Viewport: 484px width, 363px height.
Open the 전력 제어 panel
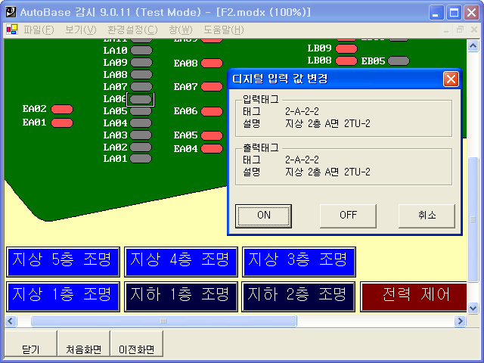click(416, 295)
